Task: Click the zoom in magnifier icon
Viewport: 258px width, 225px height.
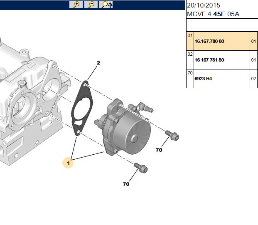Action: coord(76,5)
